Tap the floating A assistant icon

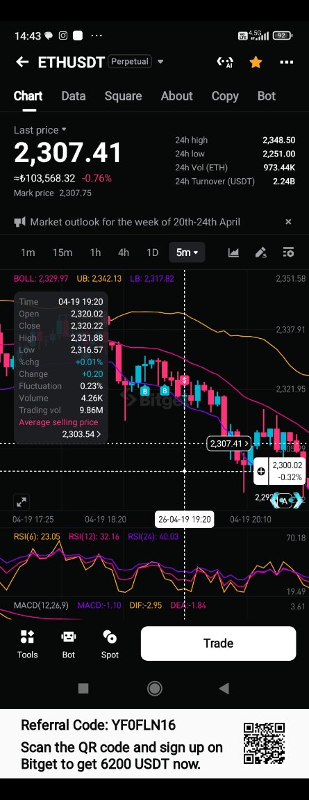pos(285,500)
